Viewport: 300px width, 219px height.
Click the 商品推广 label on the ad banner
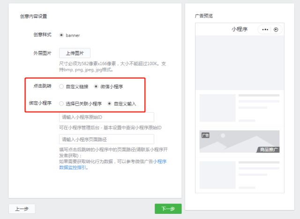[269, 150]
